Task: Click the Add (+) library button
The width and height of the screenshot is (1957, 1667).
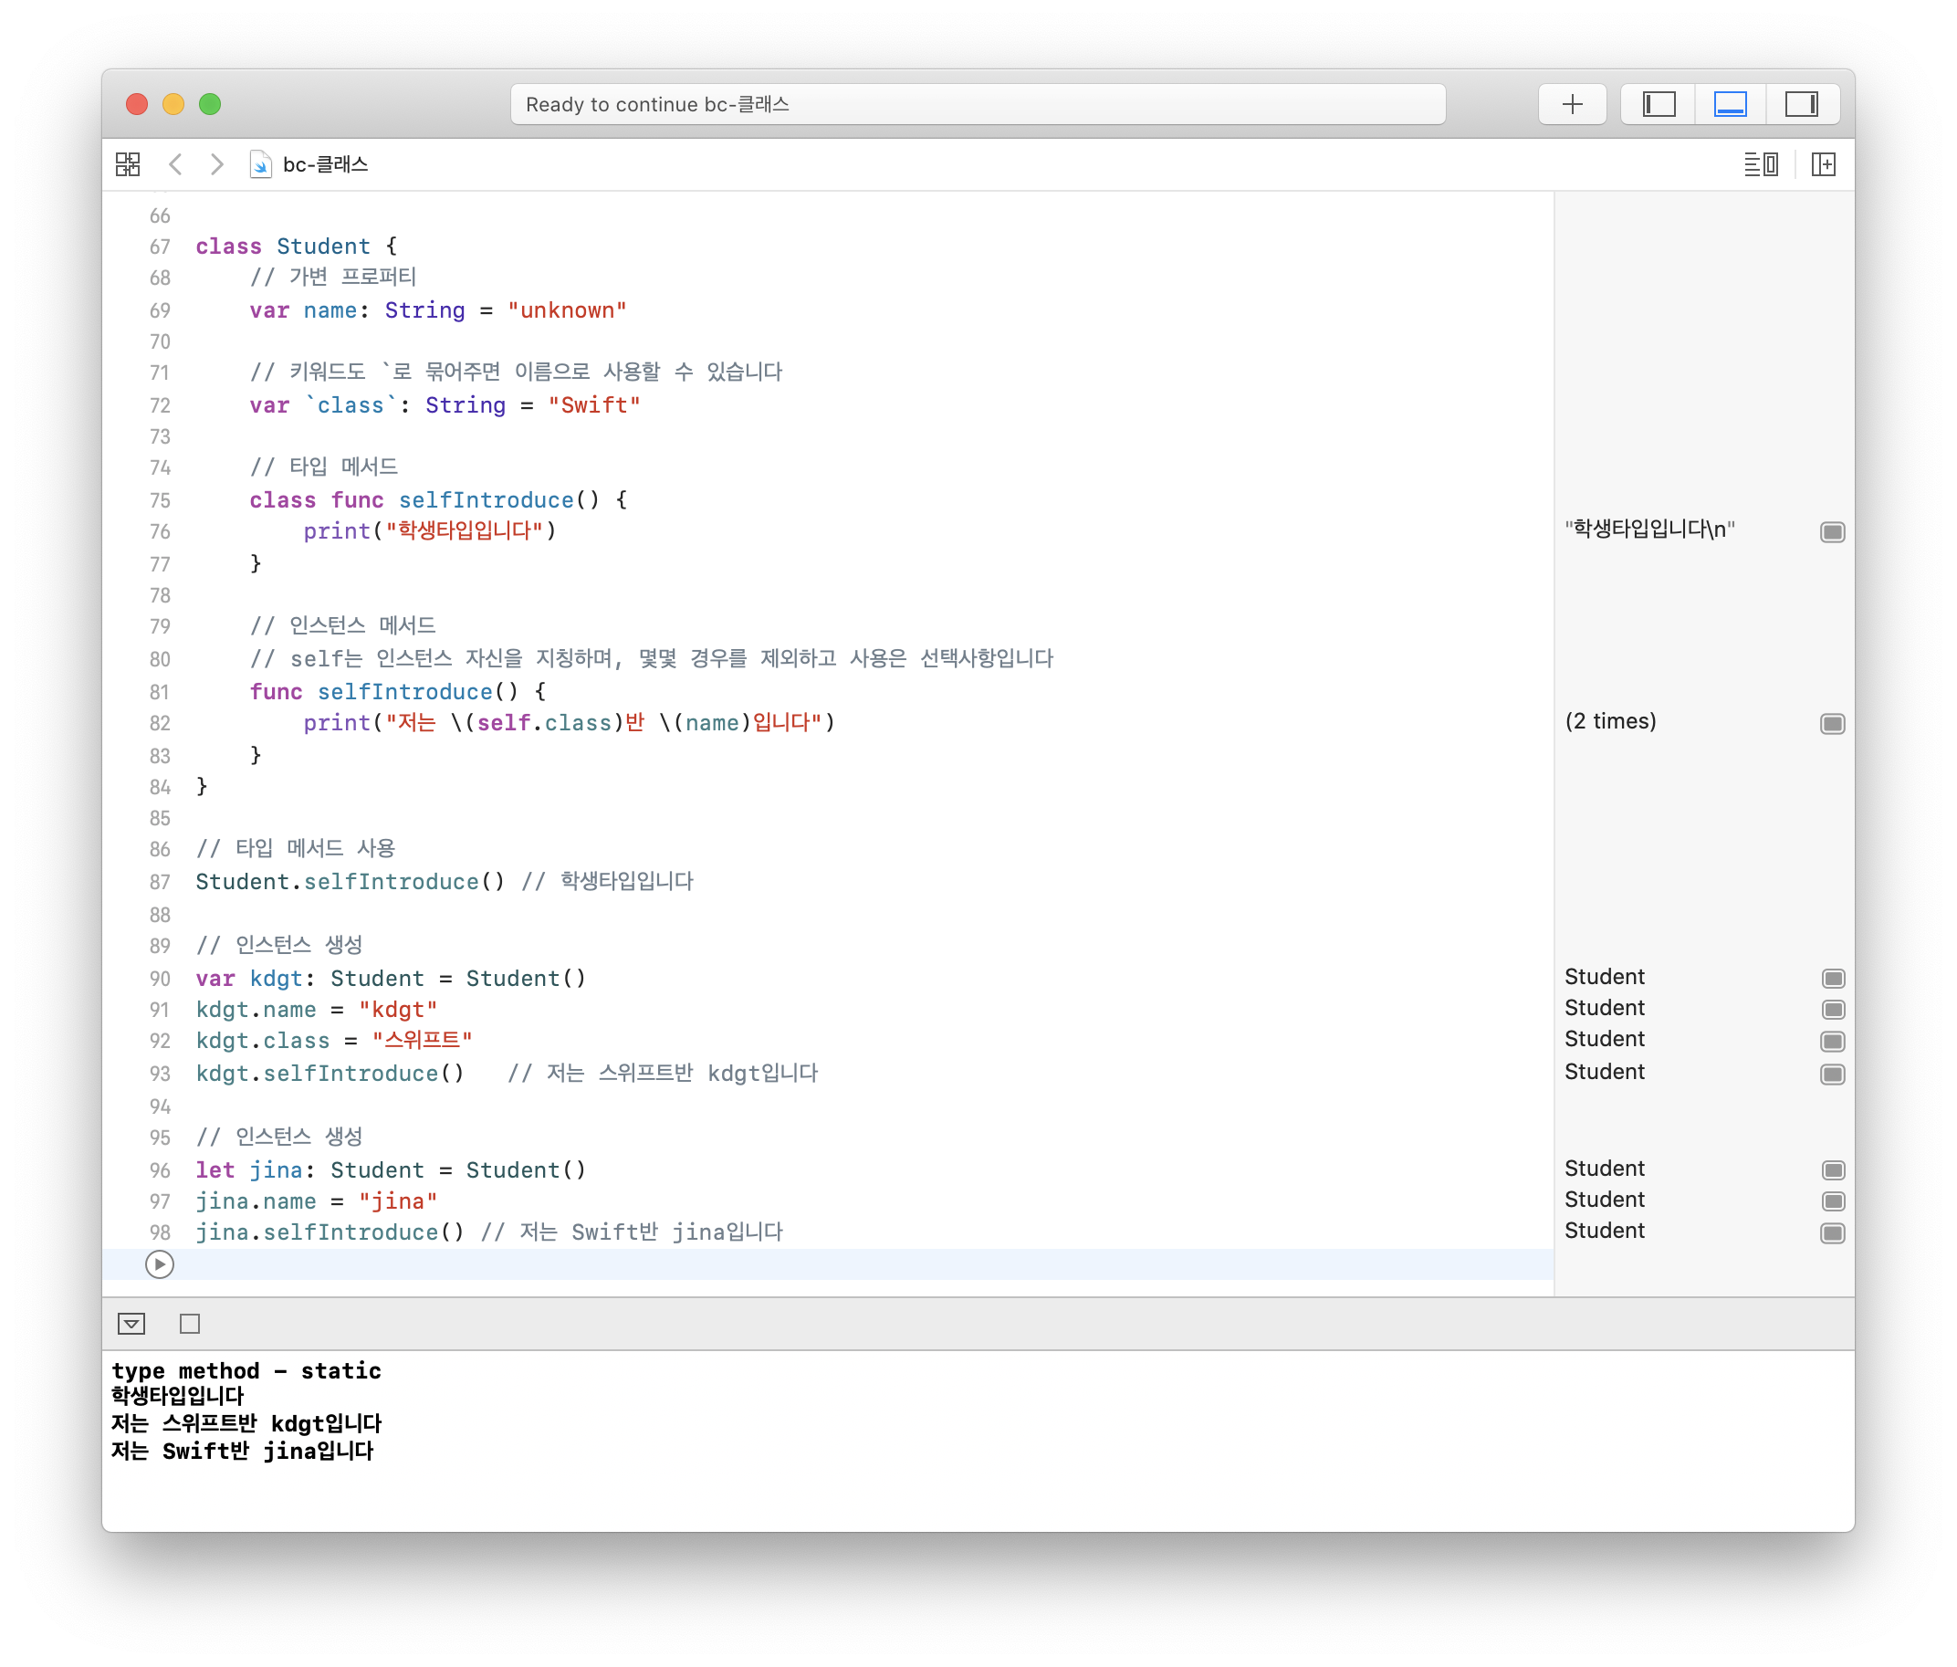Action: point(1572,104)
